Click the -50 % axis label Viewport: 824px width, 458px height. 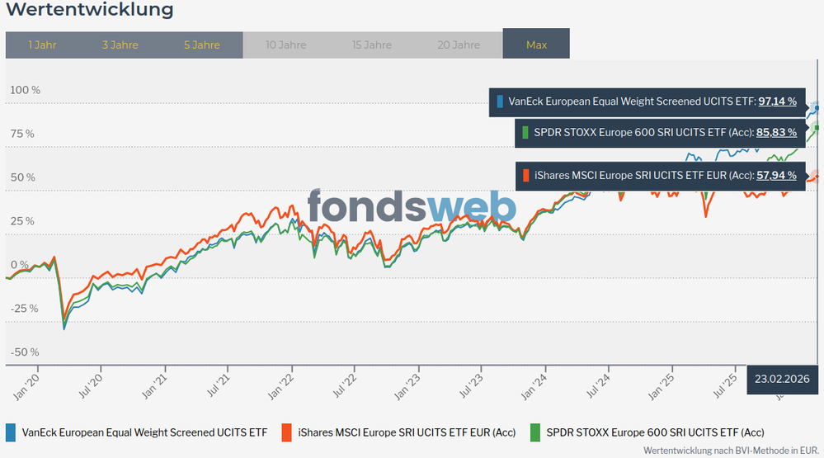(x=25, y=352)
